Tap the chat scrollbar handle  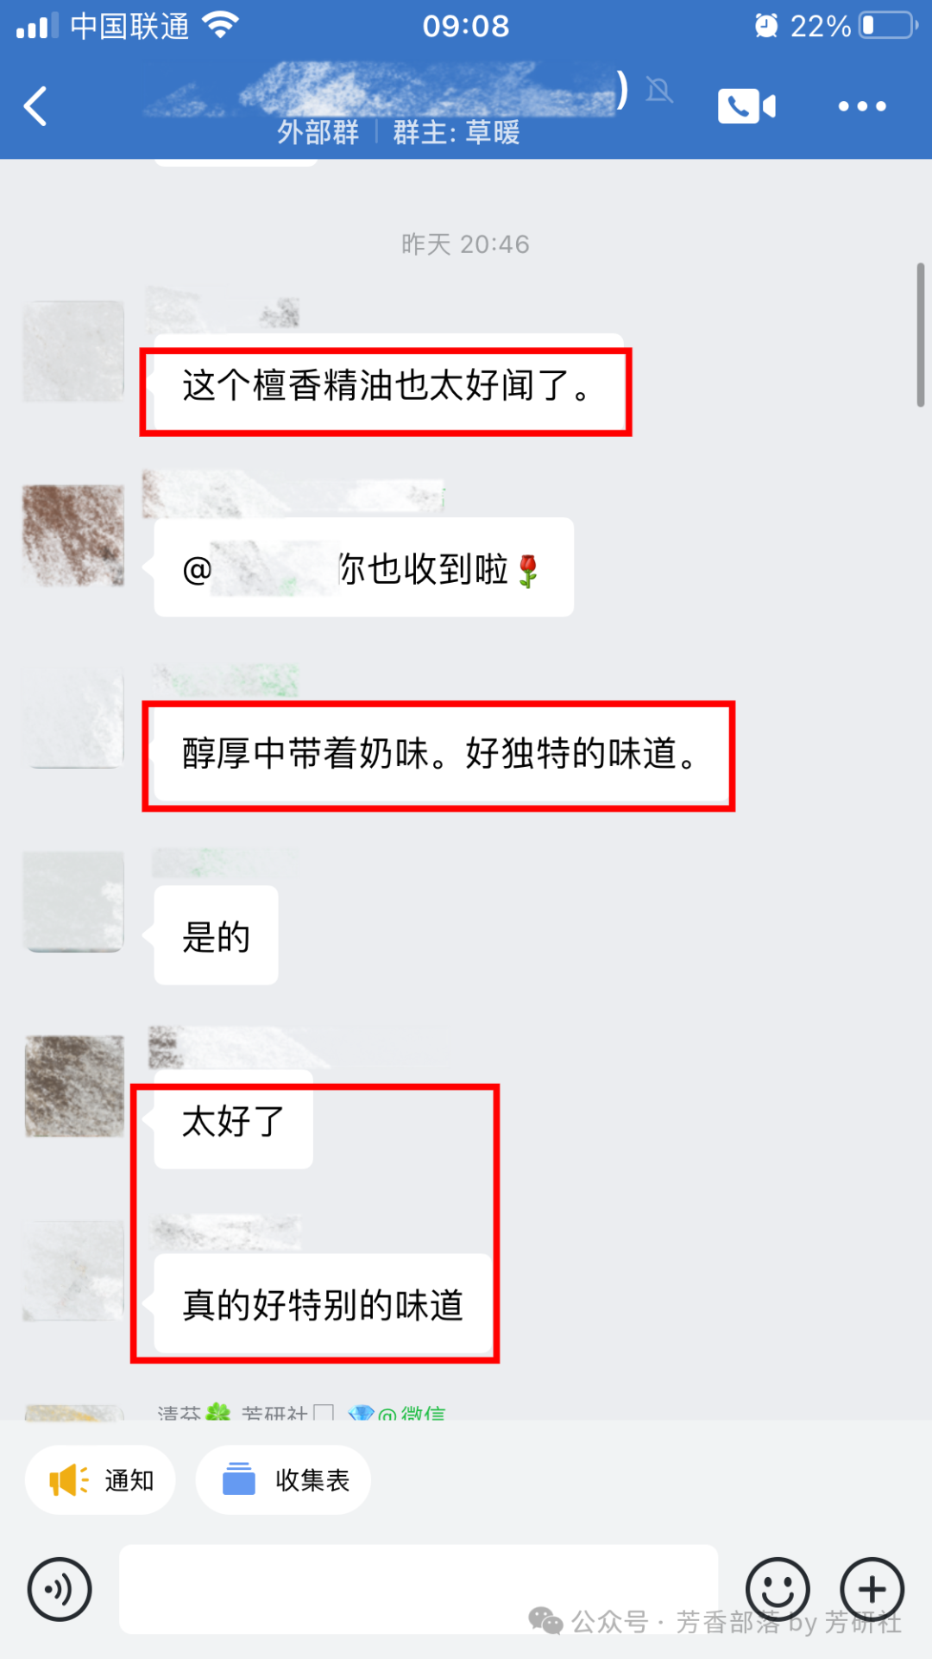(x=920, y=335)
